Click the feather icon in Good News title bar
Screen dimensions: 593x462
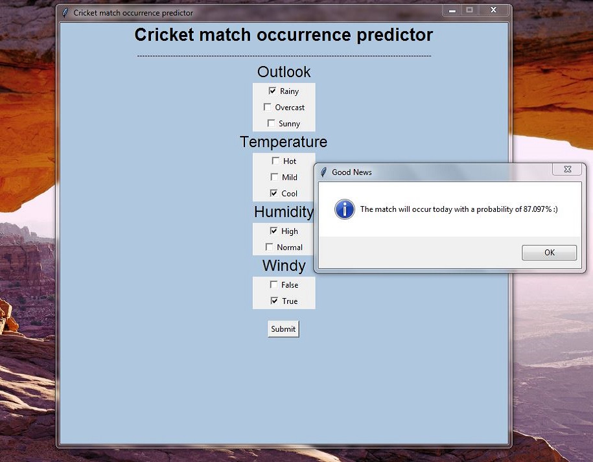coord(323,172)
